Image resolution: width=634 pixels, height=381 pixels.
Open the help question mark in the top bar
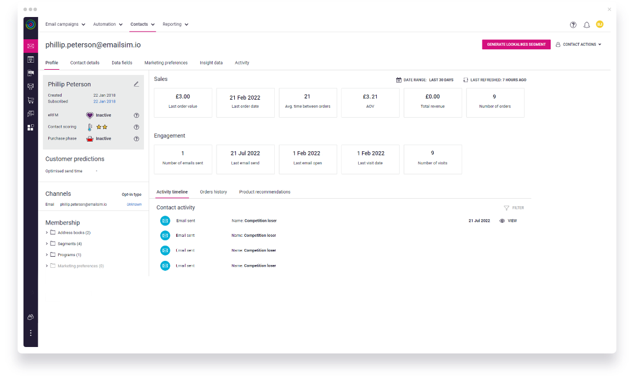coord(573,25)
